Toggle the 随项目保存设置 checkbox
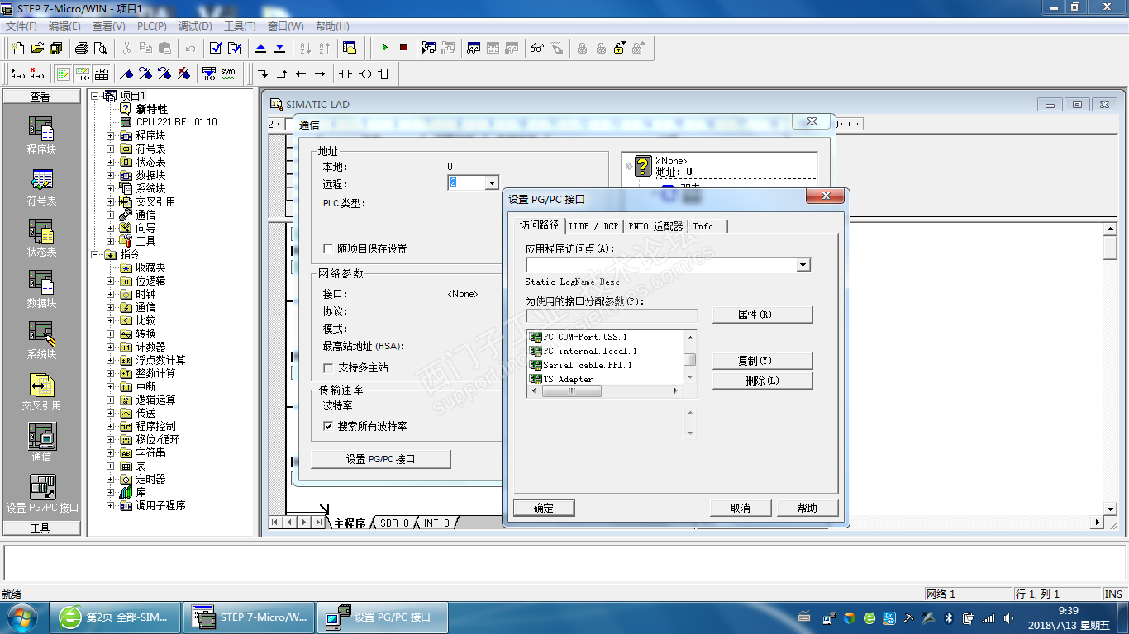The image size is (1129, 634). (328, 248)
